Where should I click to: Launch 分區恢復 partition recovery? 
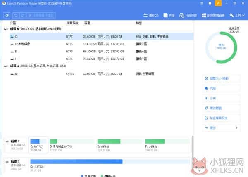coord(188,15)
